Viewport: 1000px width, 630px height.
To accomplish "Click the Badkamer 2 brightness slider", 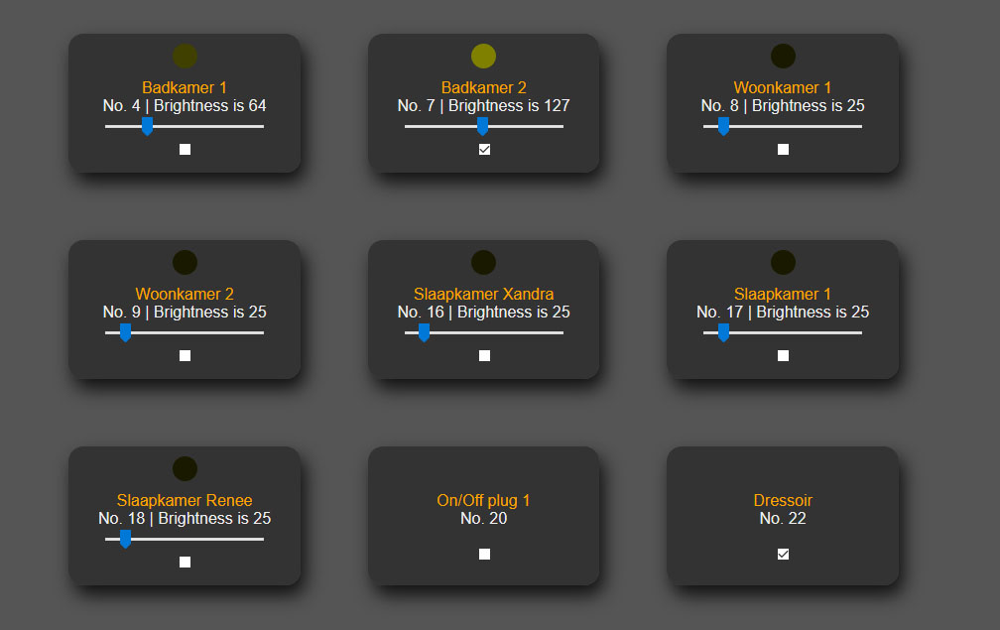I will coord(484,126).
